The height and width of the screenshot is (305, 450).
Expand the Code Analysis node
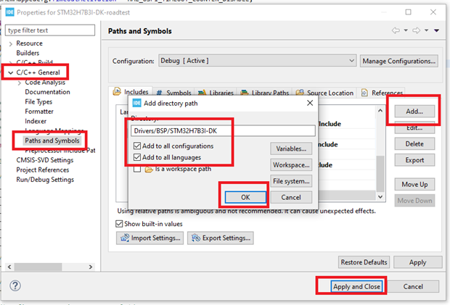(x=19, y=83)
